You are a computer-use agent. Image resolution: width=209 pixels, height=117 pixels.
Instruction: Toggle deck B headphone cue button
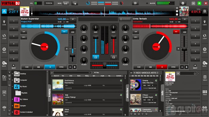(x=113, y=57)
